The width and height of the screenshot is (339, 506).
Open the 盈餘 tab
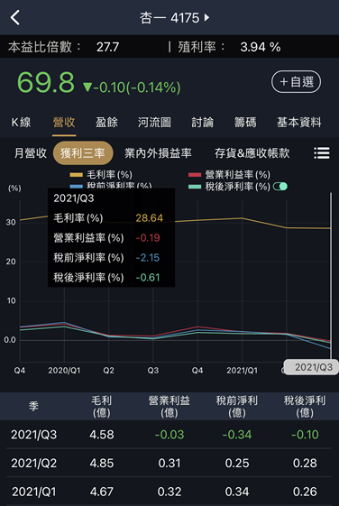pos(106,123)
